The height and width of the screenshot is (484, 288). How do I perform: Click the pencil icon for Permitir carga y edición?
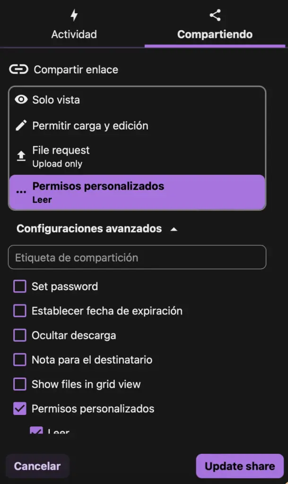tap(21, 126)
